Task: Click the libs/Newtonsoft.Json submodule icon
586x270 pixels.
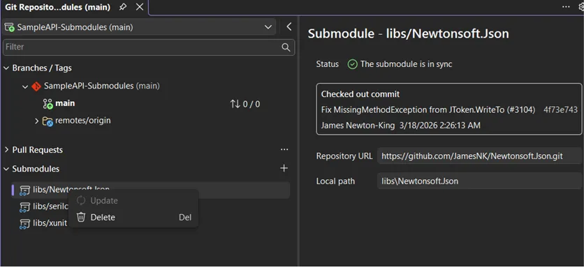Action: point(24,190)
